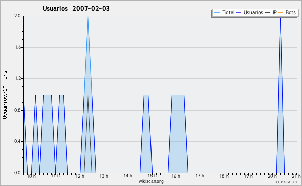
Task: Click the y-axis value 1.2
Action: coord(17,78)
